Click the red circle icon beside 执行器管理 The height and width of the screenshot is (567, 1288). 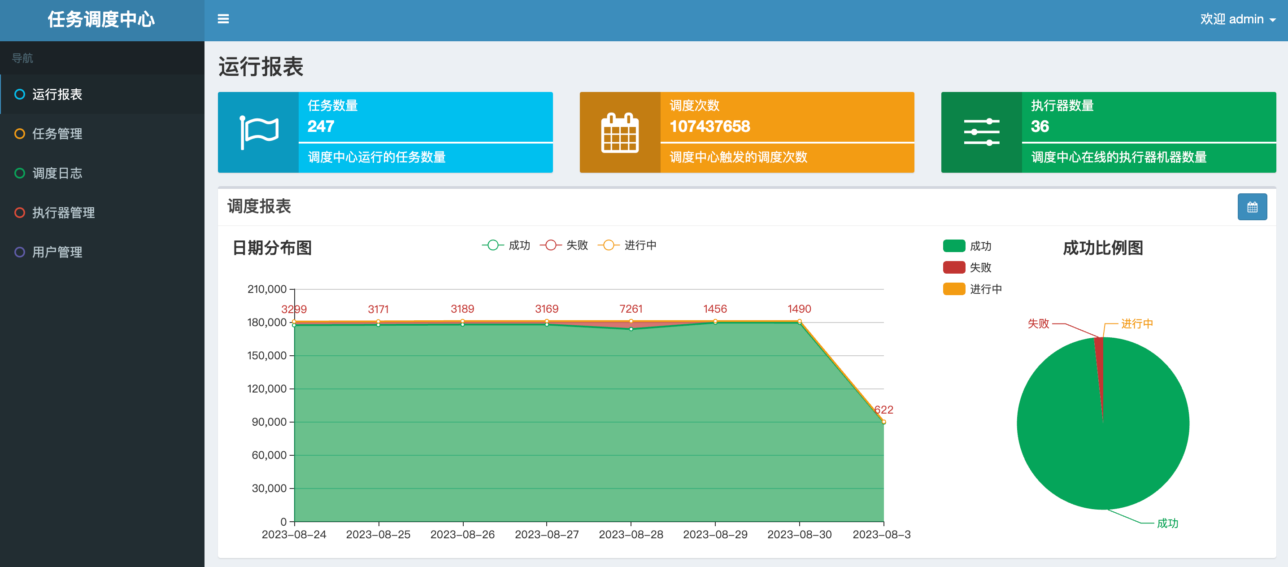tap(19, 213)
